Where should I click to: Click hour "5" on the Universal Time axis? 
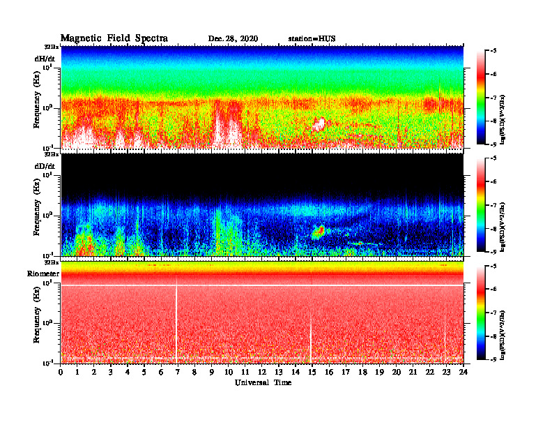click(x=144, y=372)
